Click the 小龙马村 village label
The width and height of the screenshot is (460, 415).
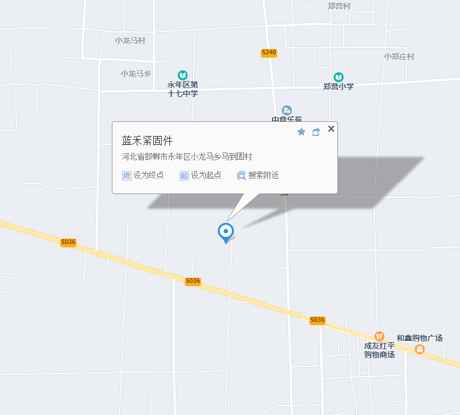point(130,41)
